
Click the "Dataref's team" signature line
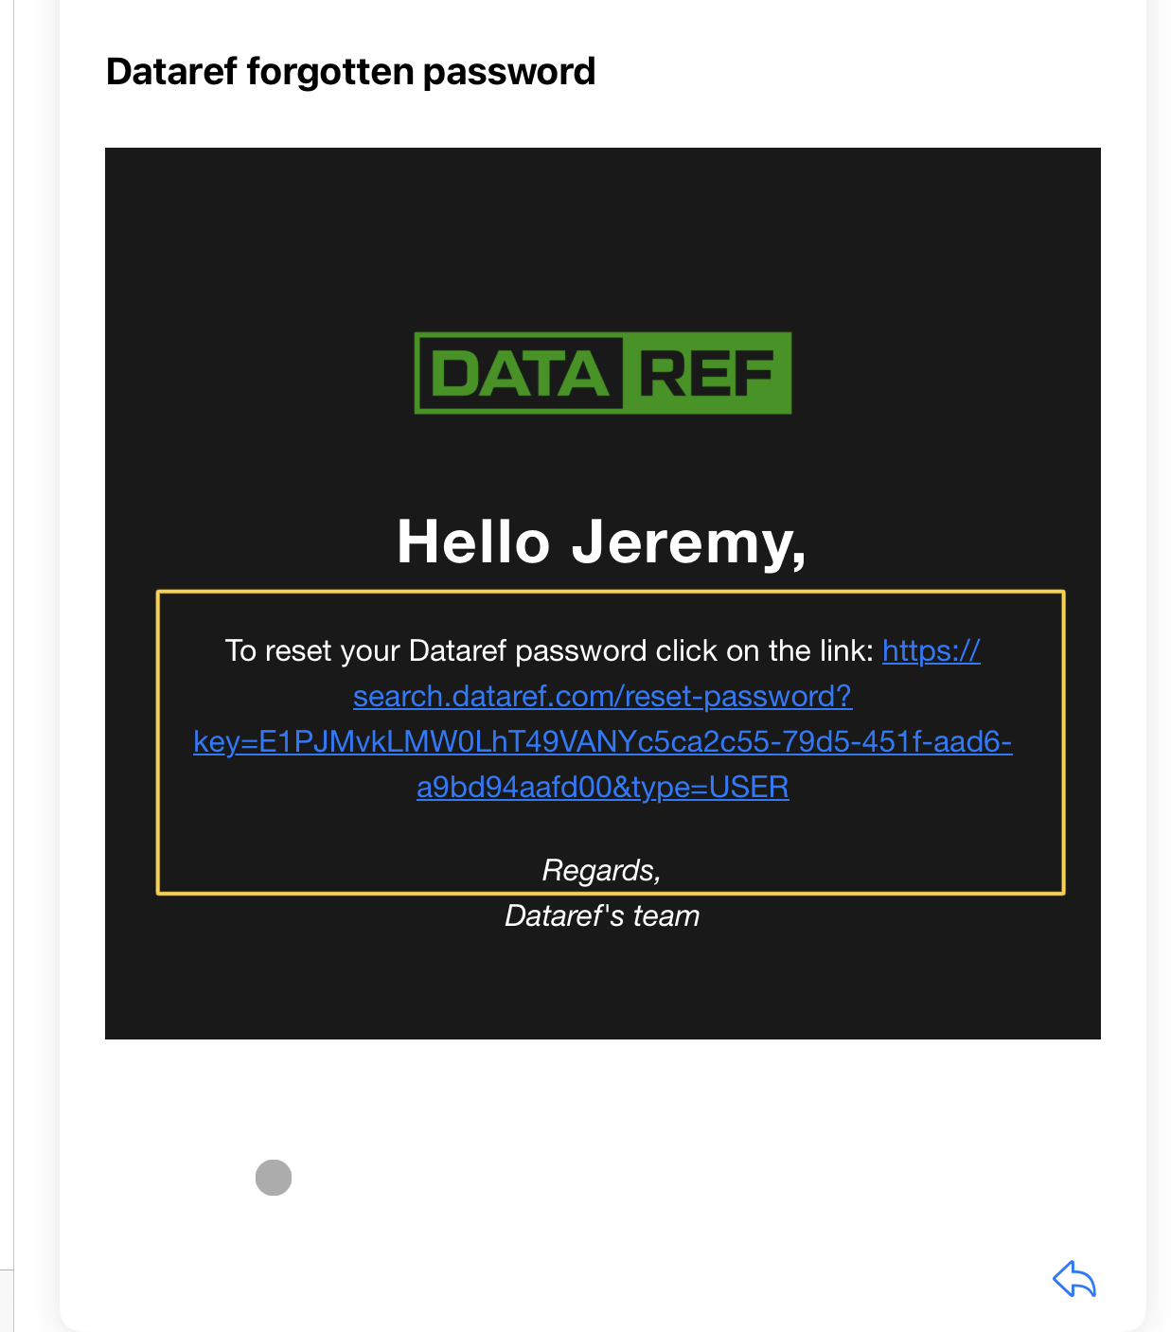602,915
